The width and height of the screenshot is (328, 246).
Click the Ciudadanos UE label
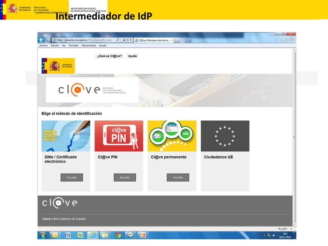pos(218,157)
